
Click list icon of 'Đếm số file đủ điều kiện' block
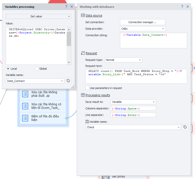point(25,118)
